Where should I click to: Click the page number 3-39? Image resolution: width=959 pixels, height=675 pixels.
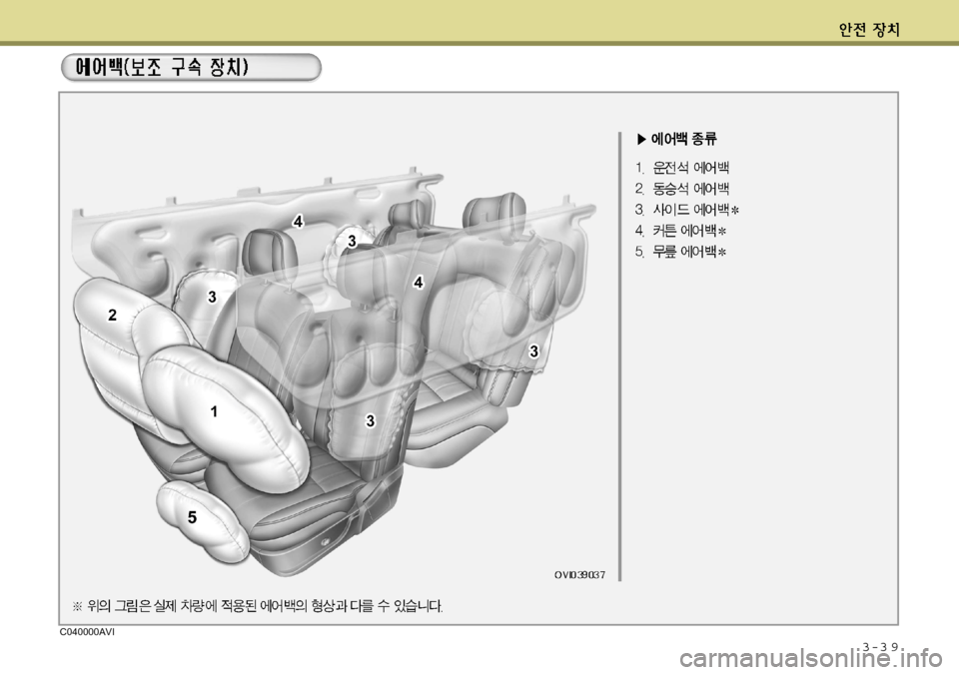(881, 647)
